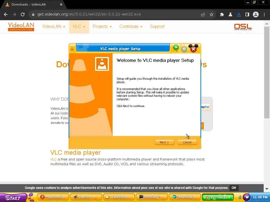
Task: Click the 11:00 PM taskbar clock
Action: tap(260, 197)
